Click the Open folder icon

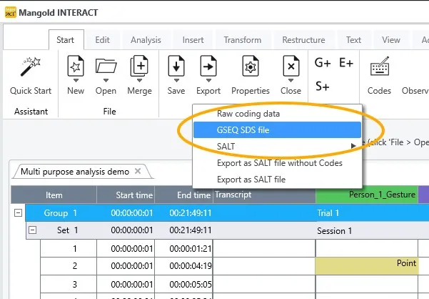tap(106, 67)
